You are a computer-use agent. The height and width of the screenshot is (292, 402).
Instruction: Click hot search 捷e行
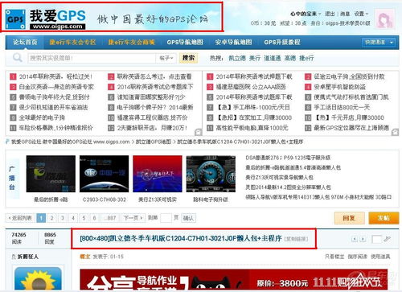coord(306,58)
